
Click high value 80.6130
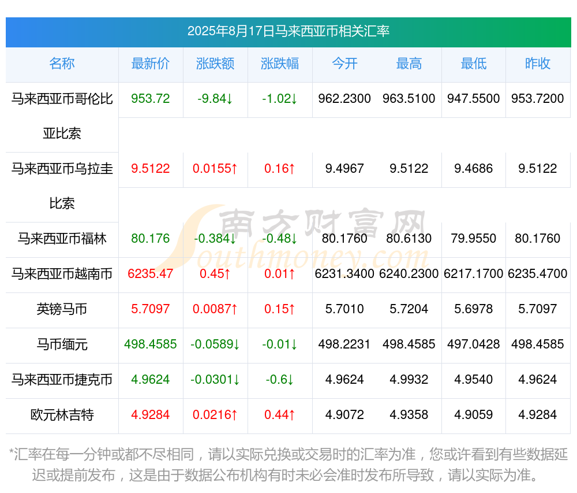409,239
